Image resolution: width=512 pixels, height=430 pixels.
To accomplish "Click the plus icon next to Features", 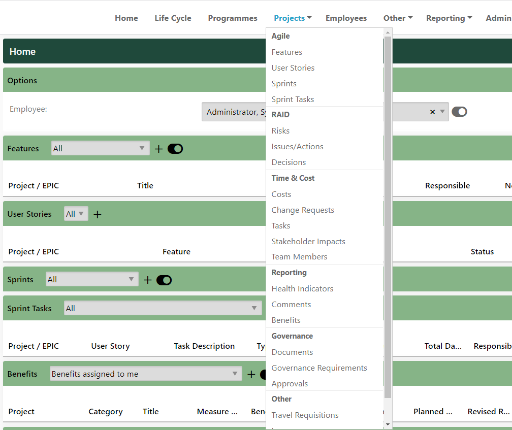I will pyautogui.click(x=158, y=149).
